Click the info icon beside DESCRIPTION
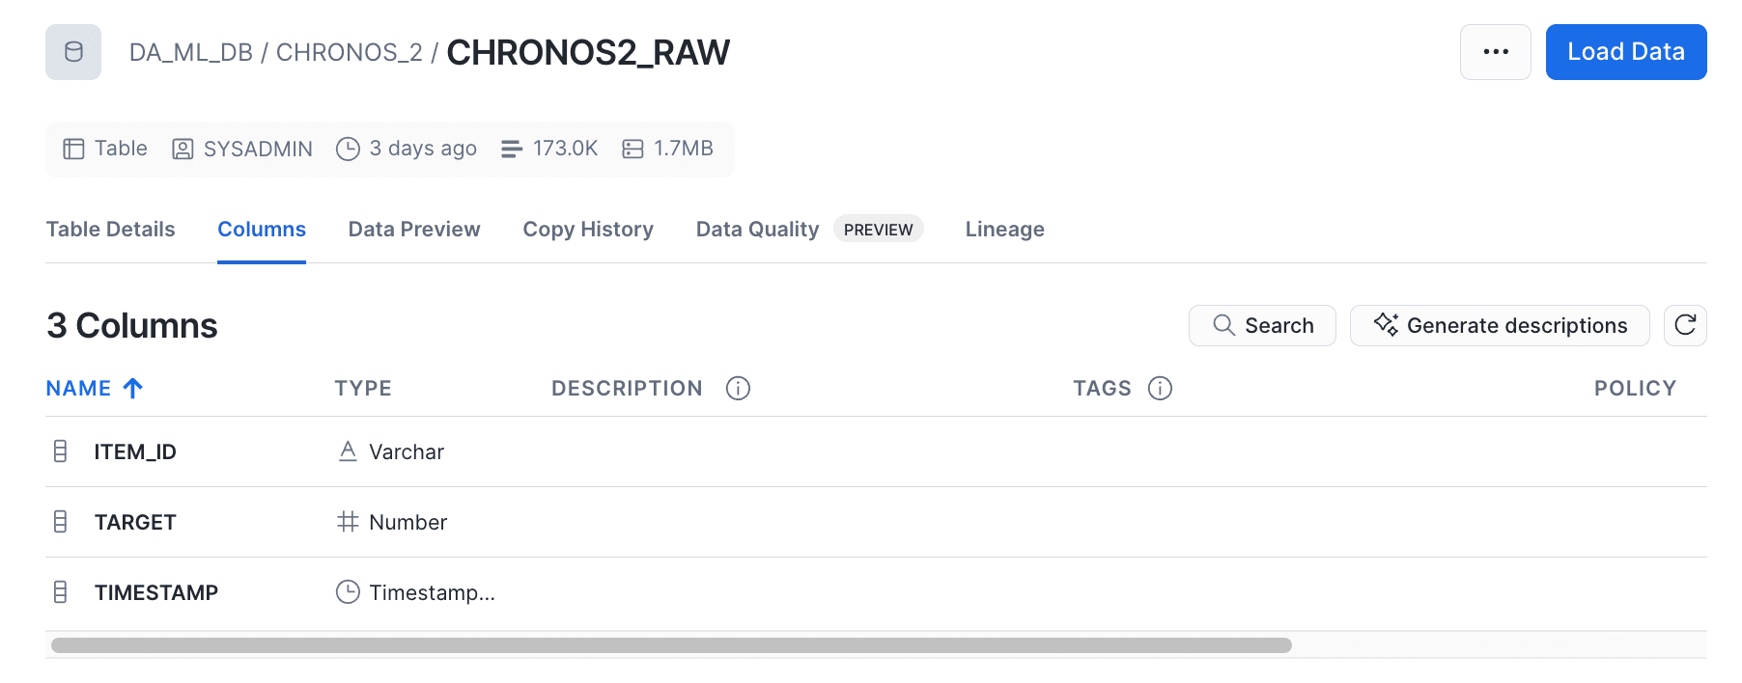The width and height of the screenshot is (1742, 683). 738,389
